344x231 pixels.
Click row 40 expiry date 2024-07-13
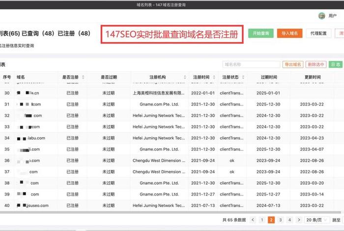tap(268, 205)
